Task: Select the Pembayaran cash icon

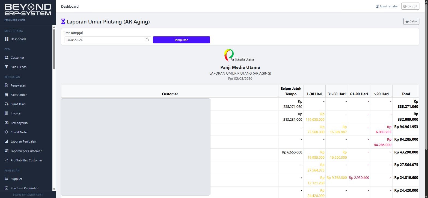Action: coord(7,123)
